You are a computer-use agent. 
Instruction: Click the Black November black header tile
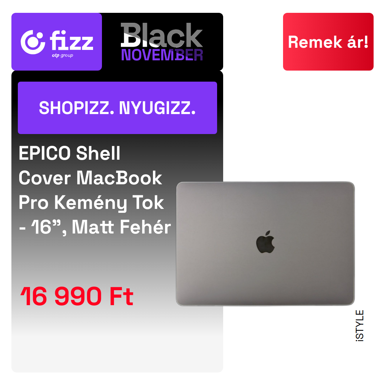point(162,42)
